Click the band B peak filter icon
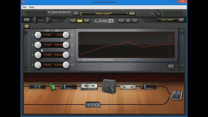 (72, 45)
